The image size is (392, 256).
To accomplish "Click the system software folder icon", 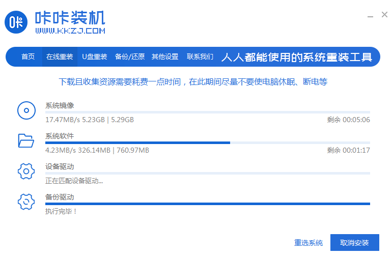I will point(25,140).
